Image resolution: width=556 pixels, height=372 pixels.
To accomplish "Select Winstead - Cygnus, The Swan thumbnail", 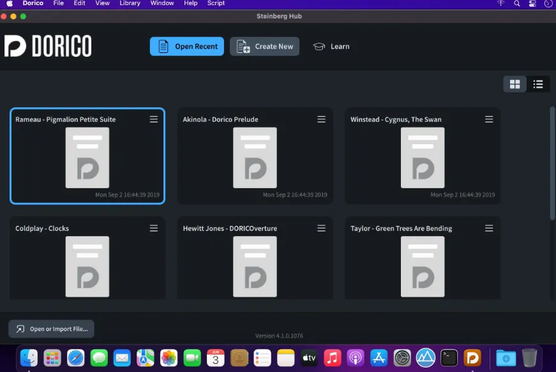I will 423,158.
